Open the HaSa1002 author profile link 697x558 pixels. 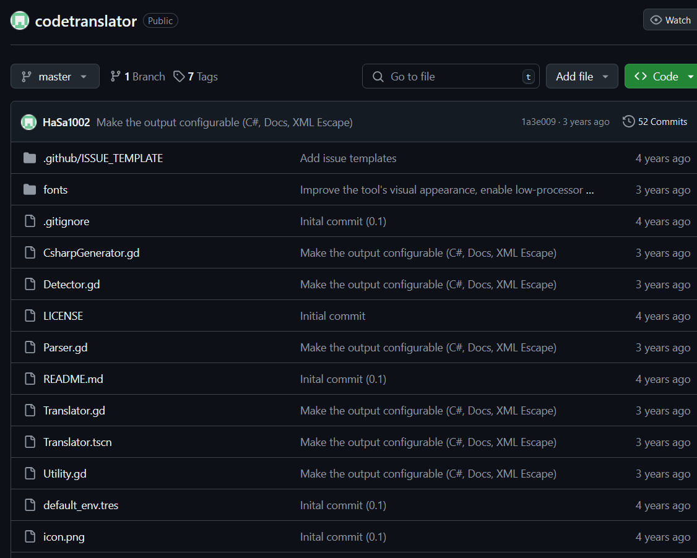[x=66, y=122]
